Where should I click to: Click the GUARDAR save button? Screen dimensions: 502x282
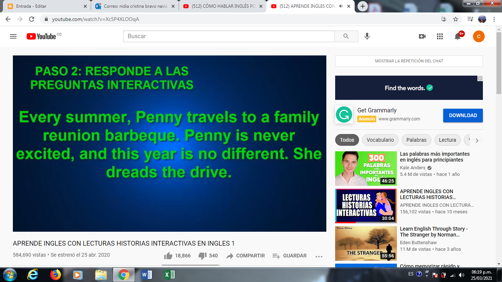point(290,256)
